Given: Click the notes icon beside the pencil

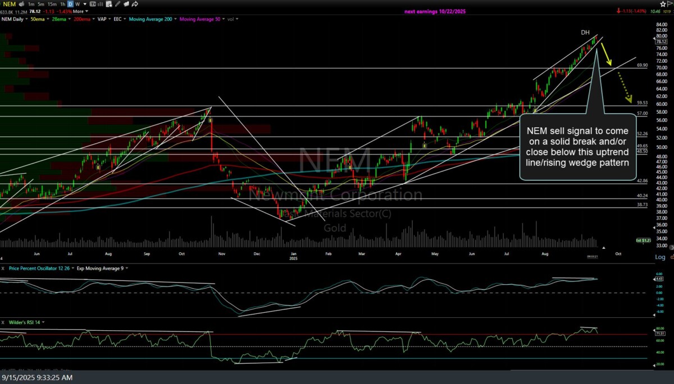Looking at the screenshot, I should 126,4.
